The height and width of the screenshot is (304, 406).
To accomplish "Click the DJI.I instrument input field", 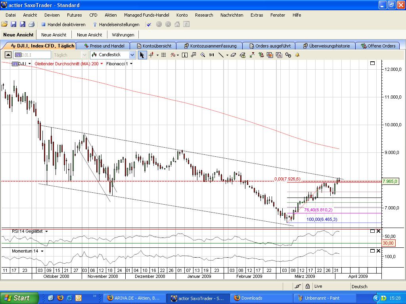I will tap(33, 55).
